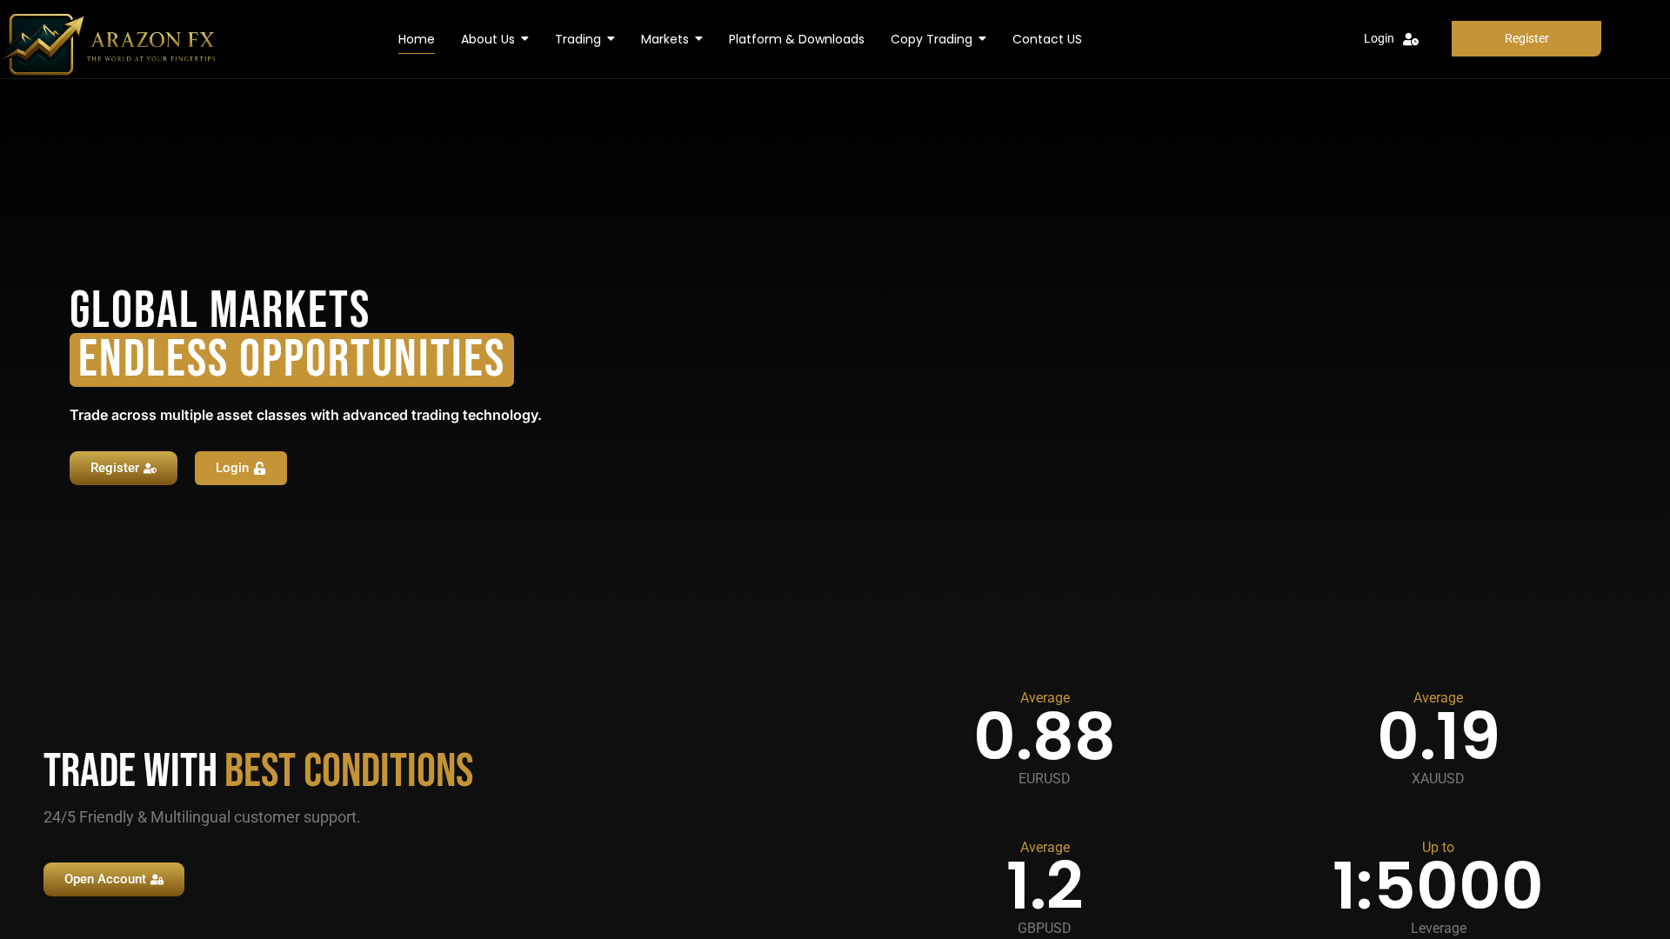Expand the Markets dropdown

pyautogui.click(x=671, y=39)
